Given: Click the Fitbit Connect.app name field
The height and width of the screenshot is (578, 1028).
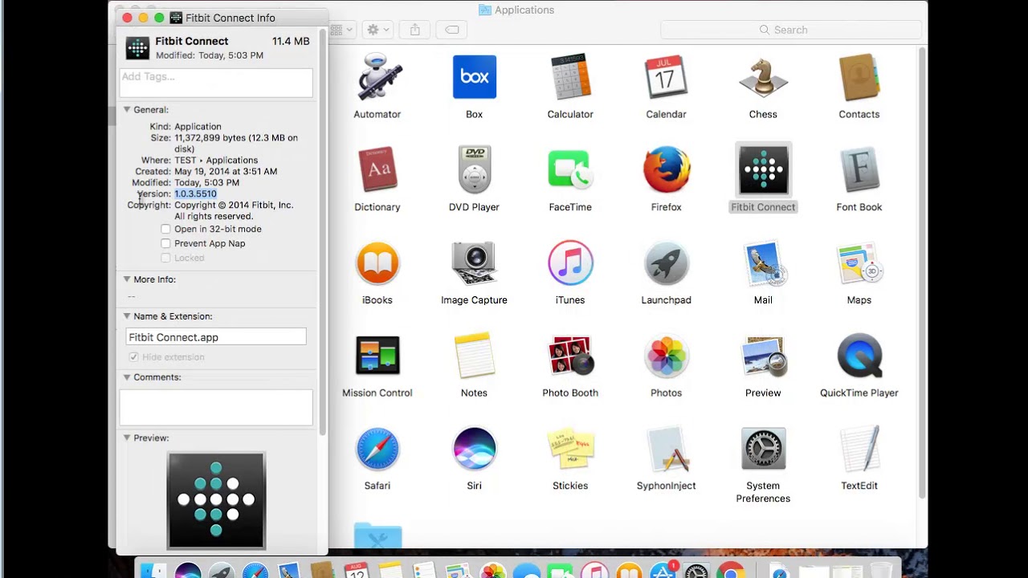Looking at the screenshot, I should click(216, 337).
